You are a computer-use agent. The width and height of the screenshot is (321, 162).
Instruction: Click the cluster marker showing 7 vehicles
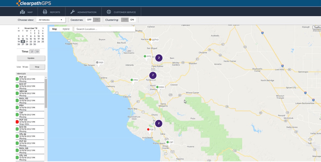pyautogui.click(x=153, y=76)
